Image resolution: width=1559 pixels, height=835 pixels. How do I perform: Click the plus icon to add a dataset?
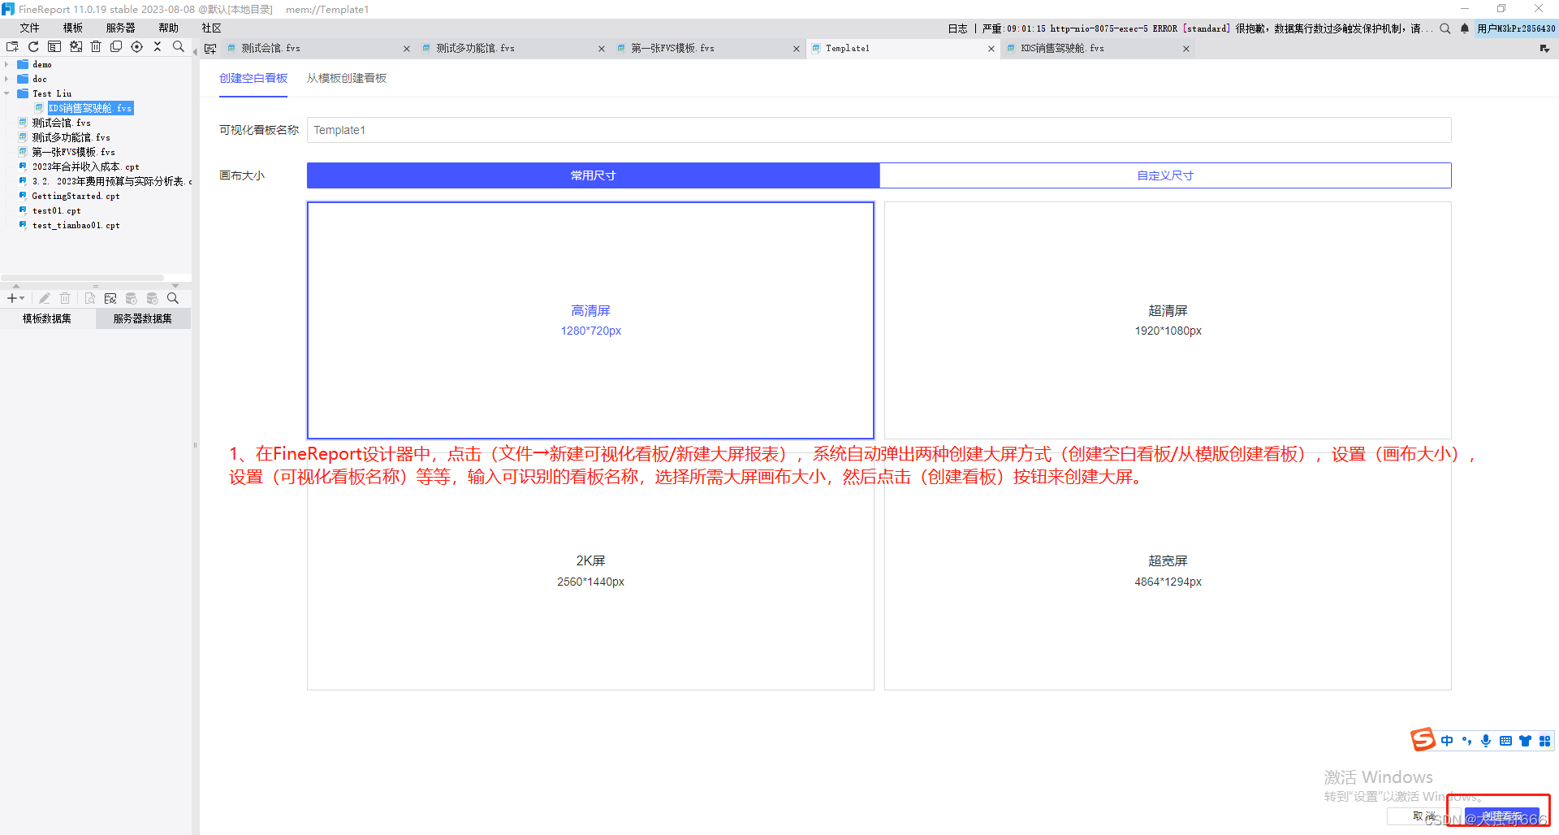coord(11,299)
